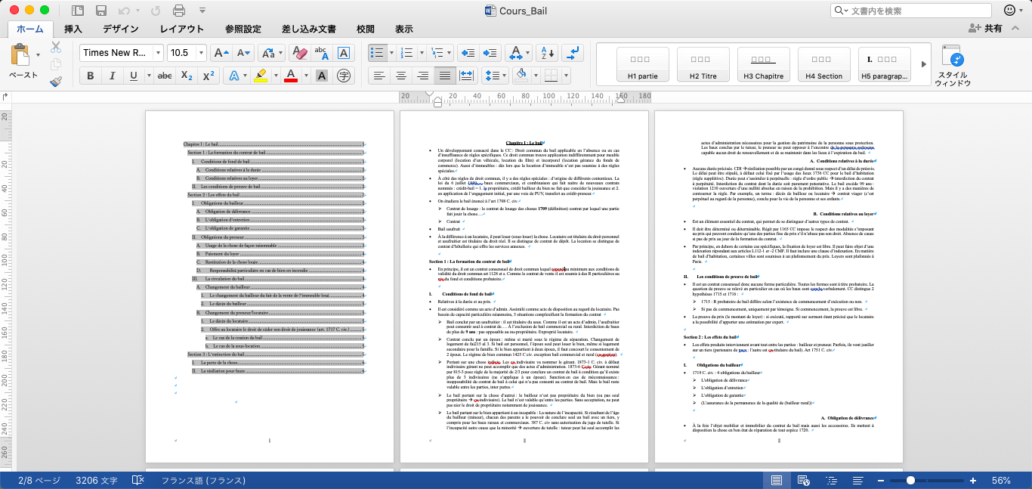Click the enclosed character 字 icon
Image resolution: width=1032 pixels, height=489 pixels.
(344, 76)
